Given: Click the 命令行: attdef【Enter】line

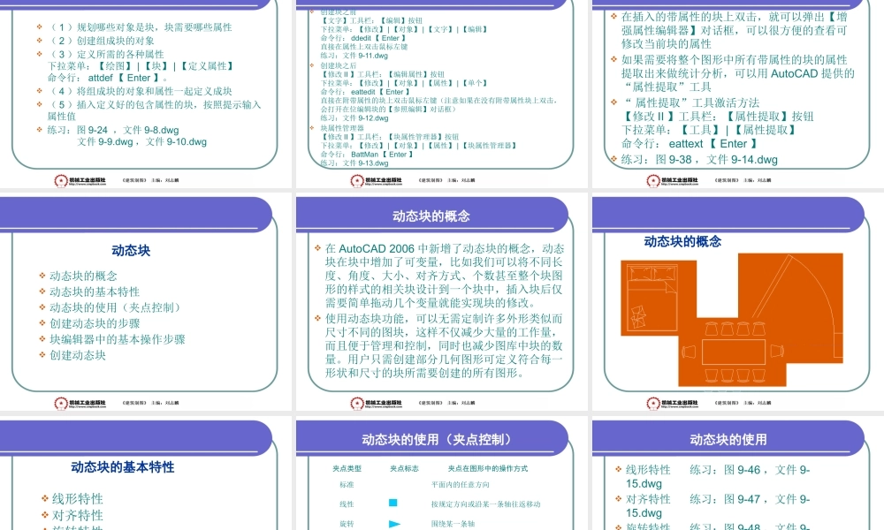Looking at the screenshot, I should 108,78.
